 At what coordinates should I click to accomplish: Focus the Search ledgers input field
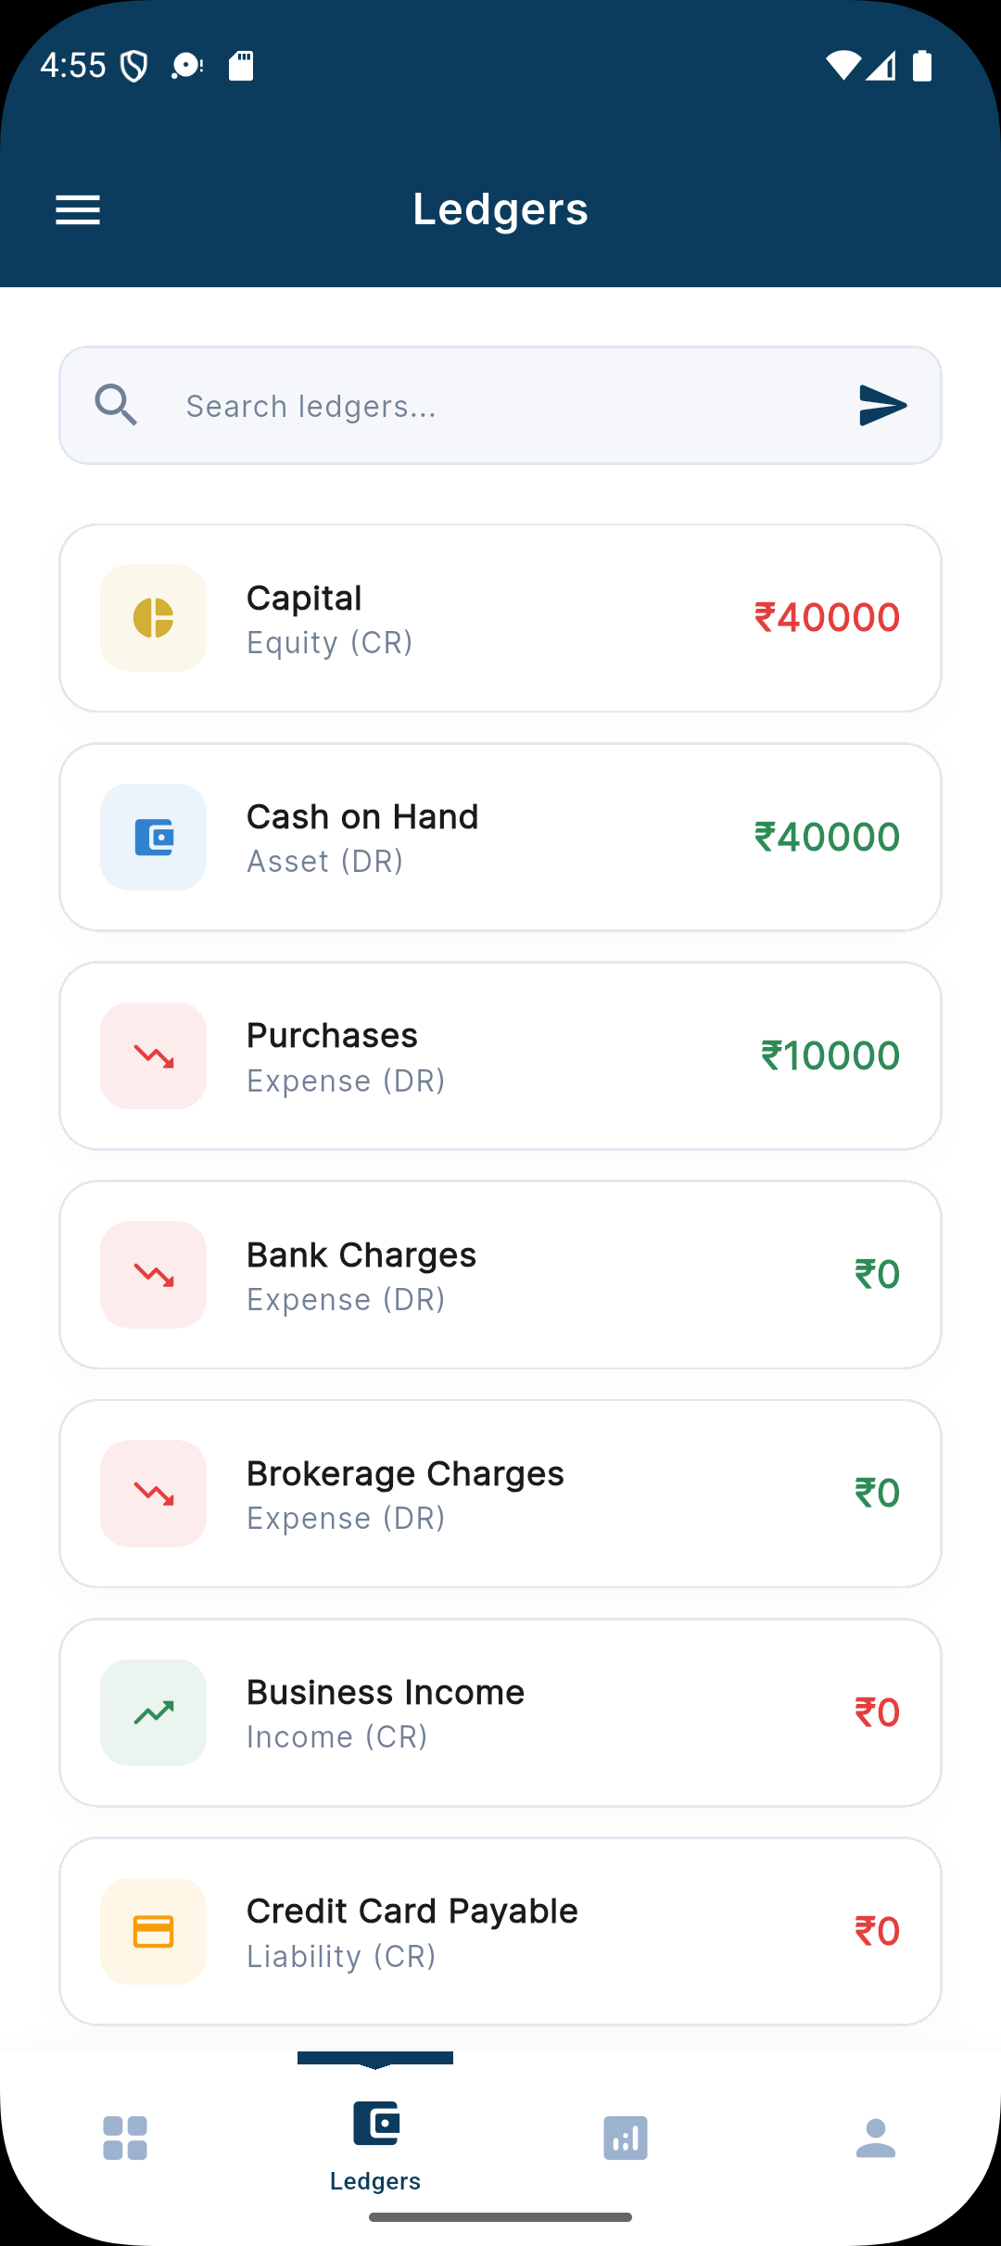point(500,406)
